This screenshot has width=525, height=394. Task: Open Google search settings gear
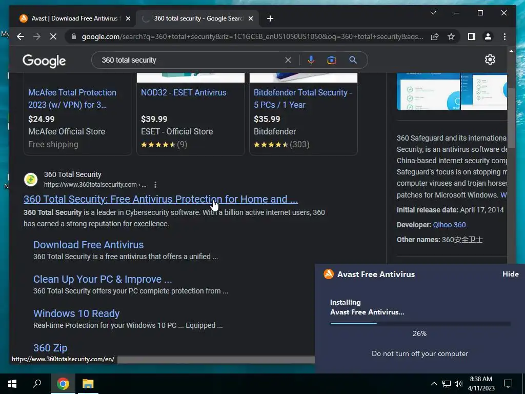pos(490,60)
